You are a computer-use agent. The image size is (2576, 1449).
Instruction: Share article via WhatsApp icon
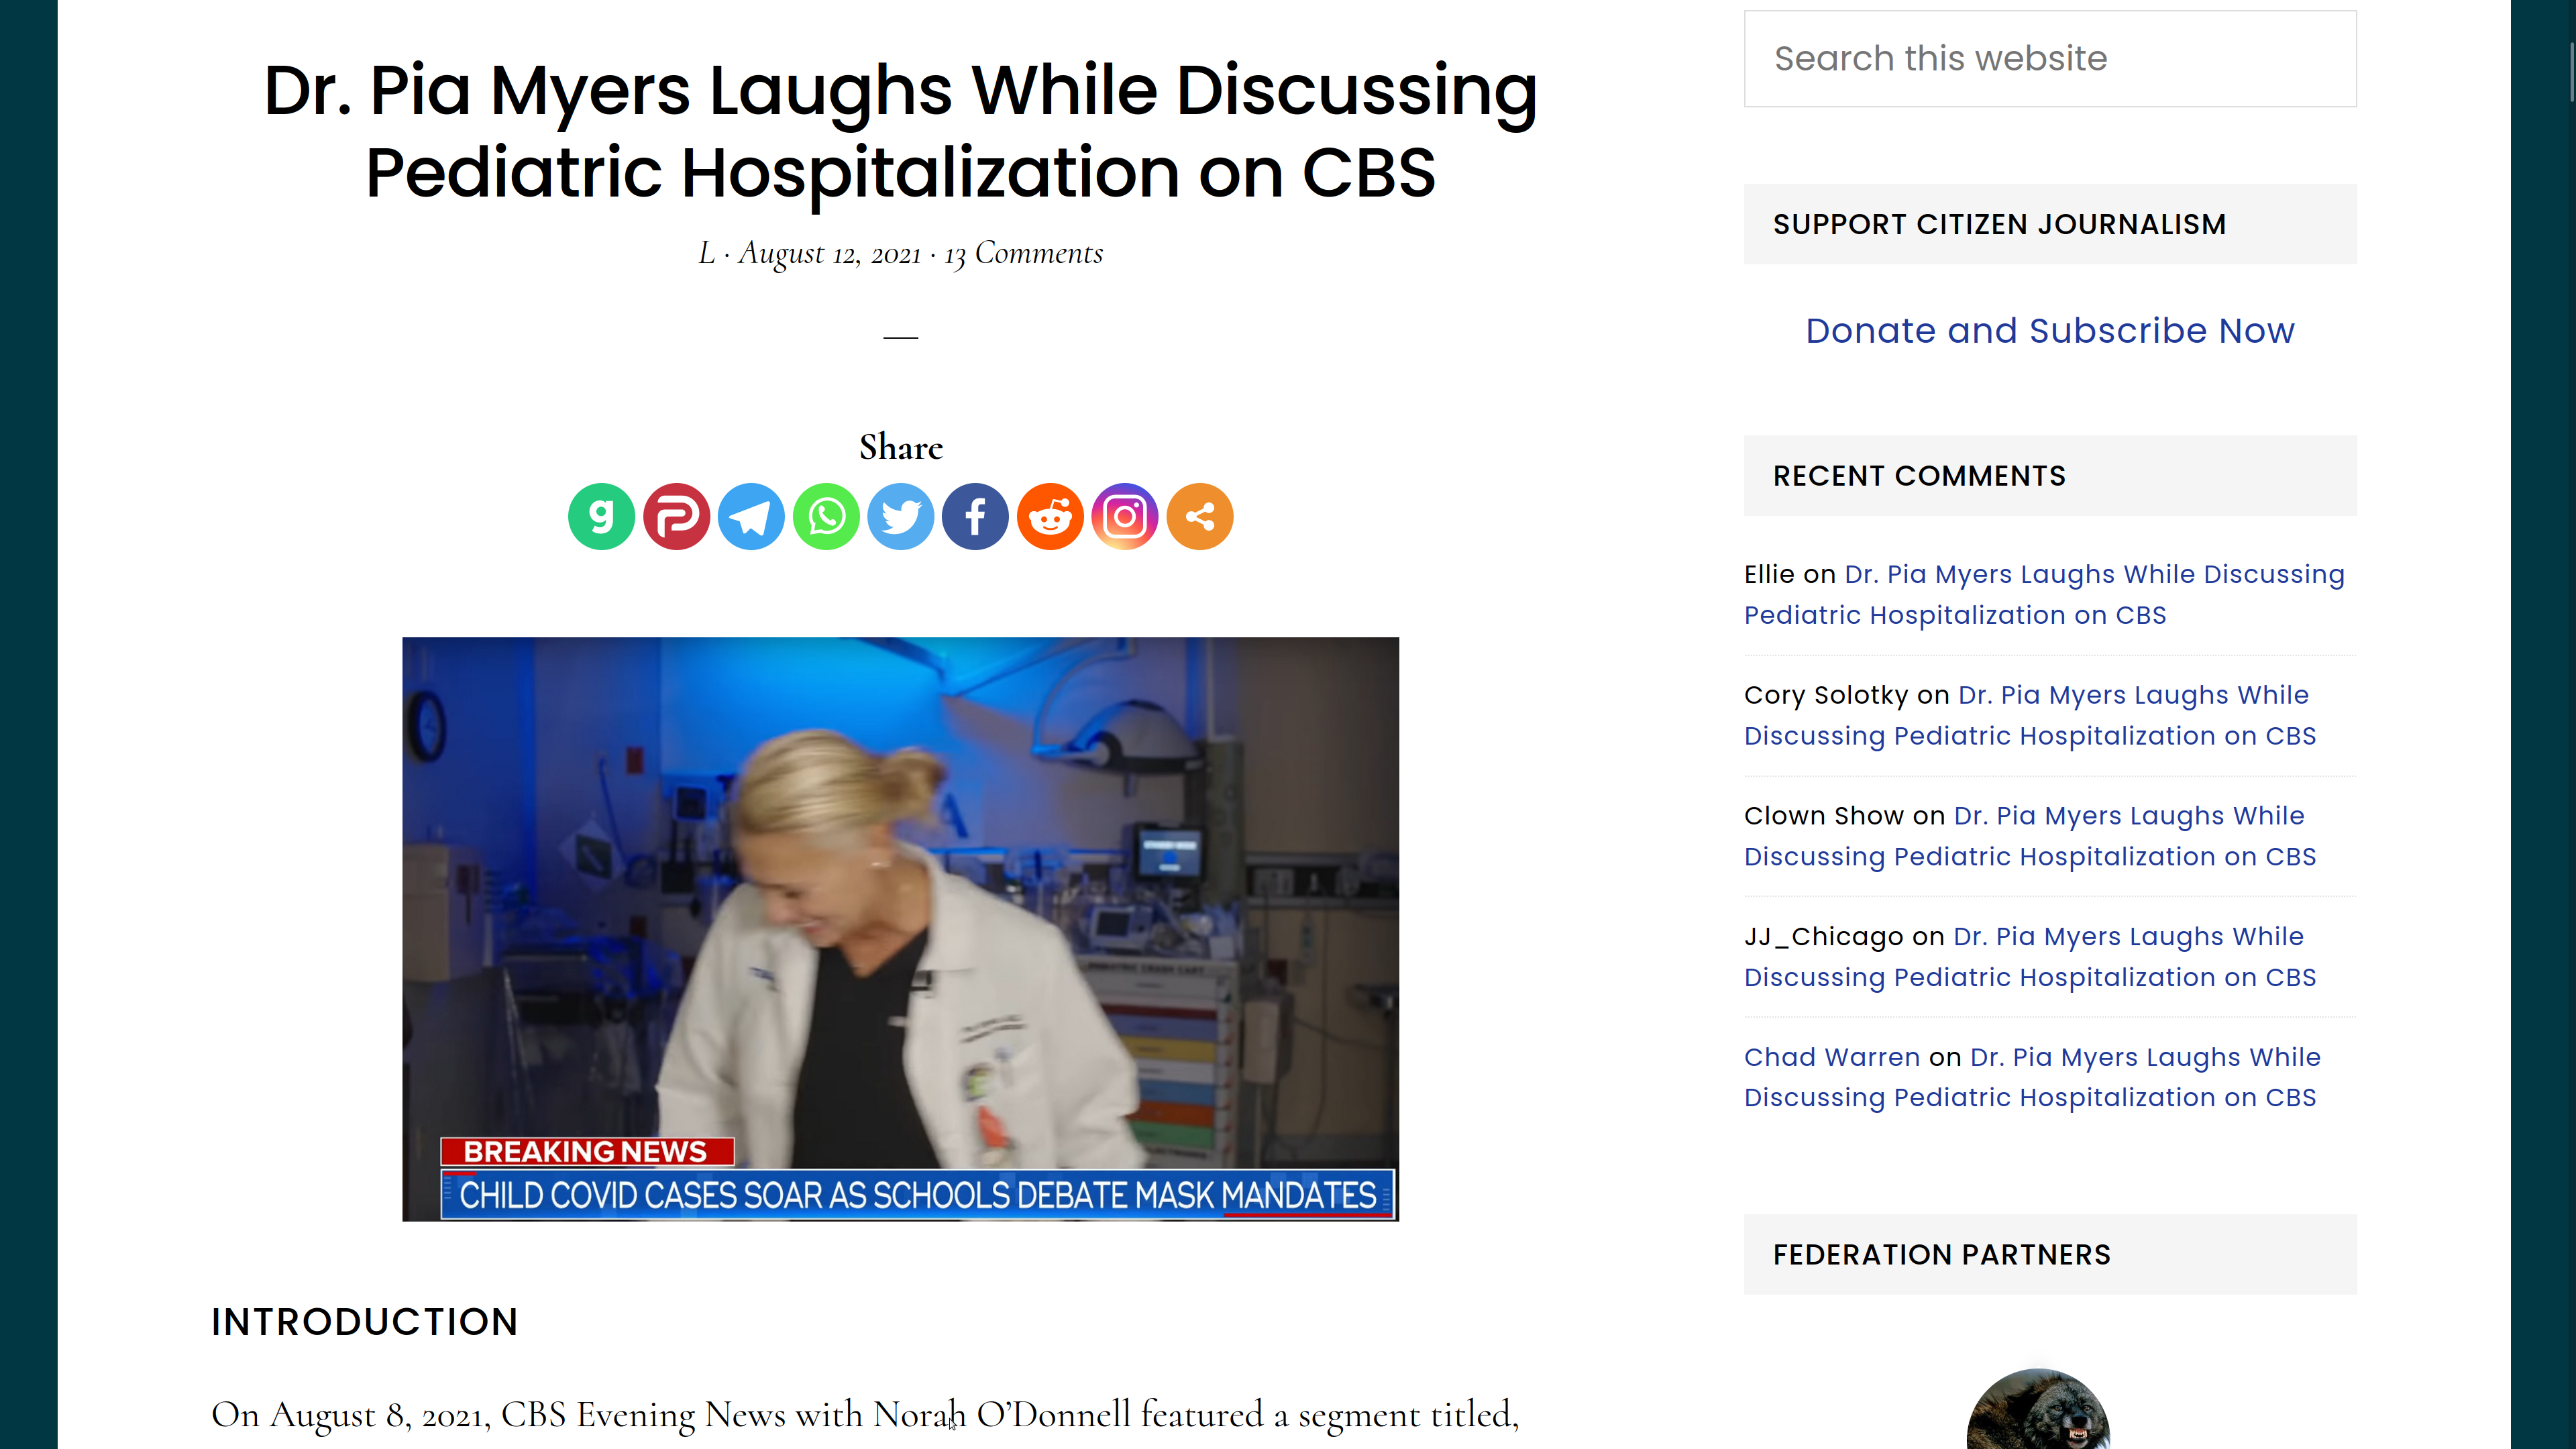826,517
